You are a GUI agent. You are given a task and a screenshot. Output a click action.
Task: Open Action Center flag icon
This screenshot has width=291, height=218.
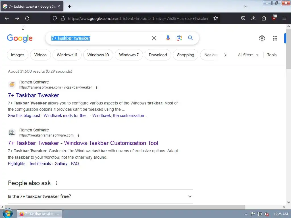(253, 214)
